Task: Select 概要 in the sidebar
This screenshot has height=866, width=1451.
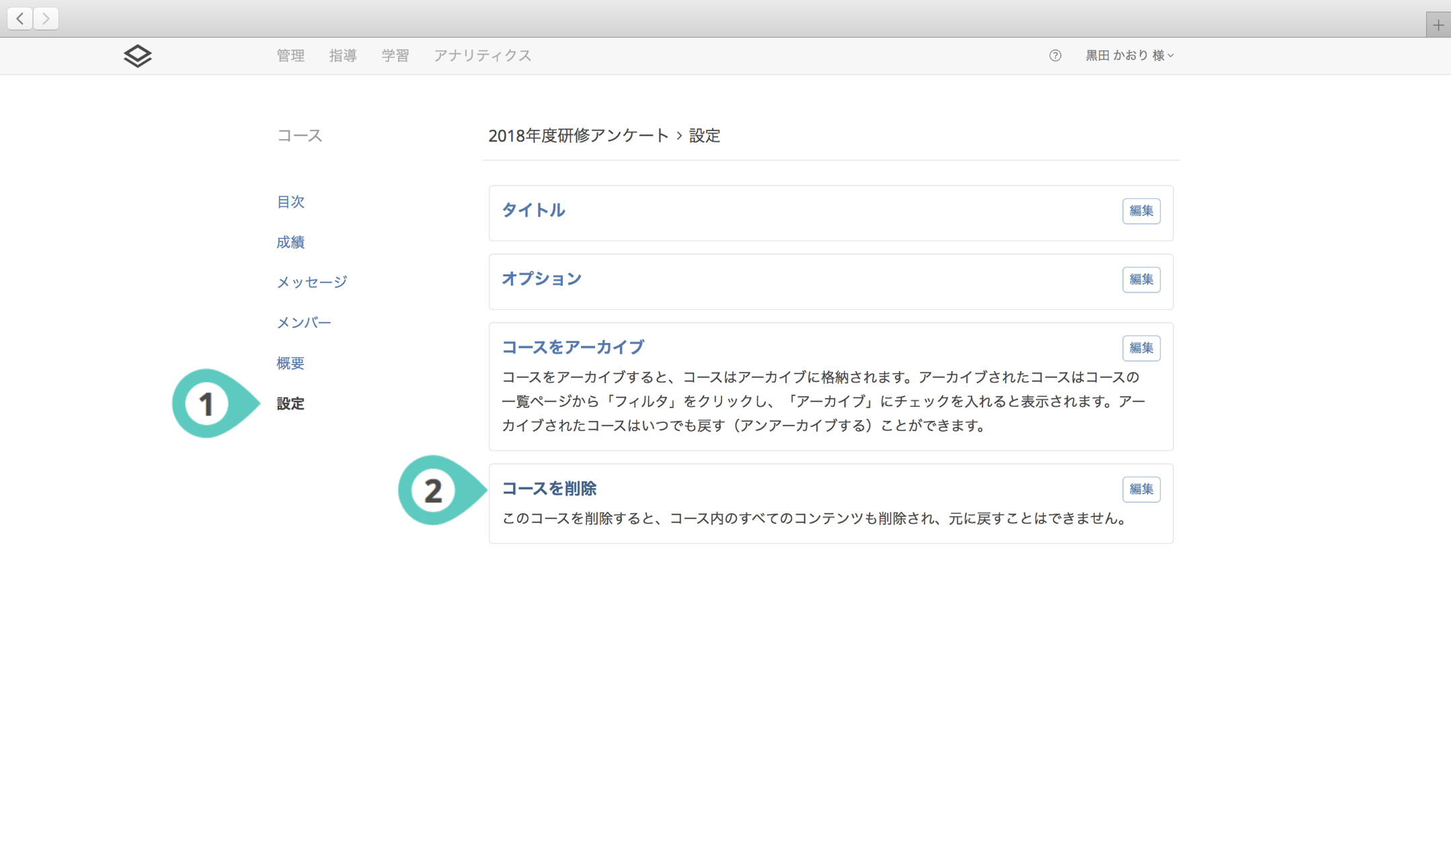Action: click(290, 363)
